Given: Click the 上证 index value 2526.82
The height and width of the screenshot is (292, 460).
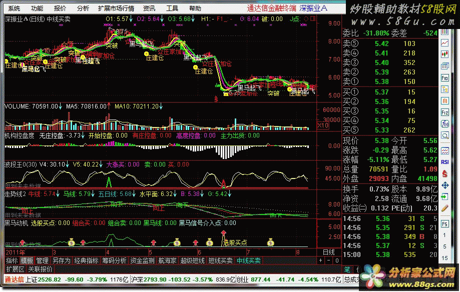Looking at the screenshot, I should tap(49, 279).
